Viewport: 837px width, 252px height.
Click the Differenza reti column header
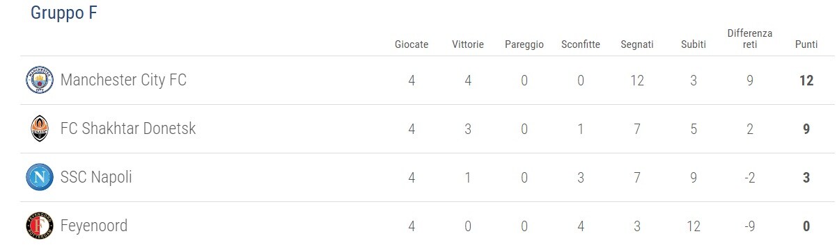[750, 39]
